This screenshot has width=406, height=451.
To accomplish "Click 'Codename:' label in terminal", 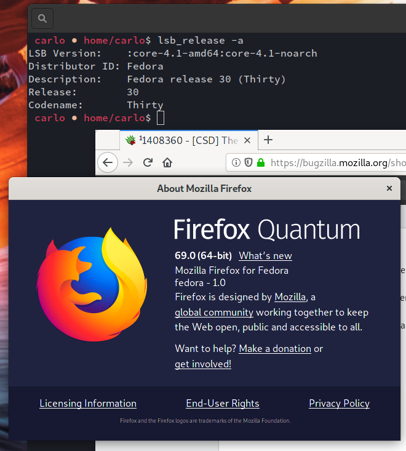I will point(55,105).
